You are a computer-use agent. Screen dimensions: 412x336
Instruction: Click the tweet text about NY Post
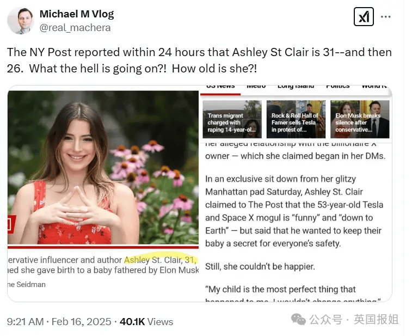click(x=199, y=60)
